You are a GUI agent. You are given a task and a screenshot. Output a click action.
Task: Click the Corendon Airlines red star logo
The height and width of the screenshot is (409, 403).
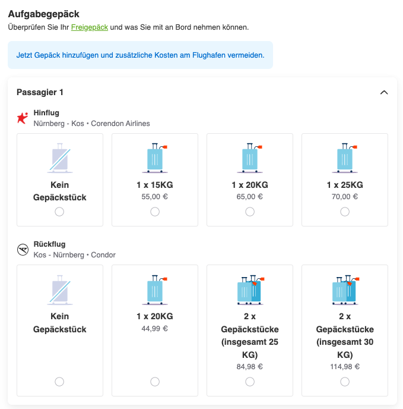[x=23, y=118]
